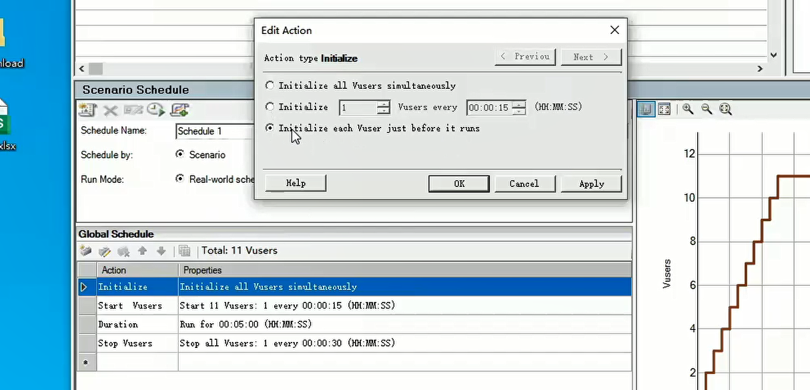Select the Initialize Vusers every interval option
Screen dimensions: 810x390
pyautogui.click(x=270, y=107)
